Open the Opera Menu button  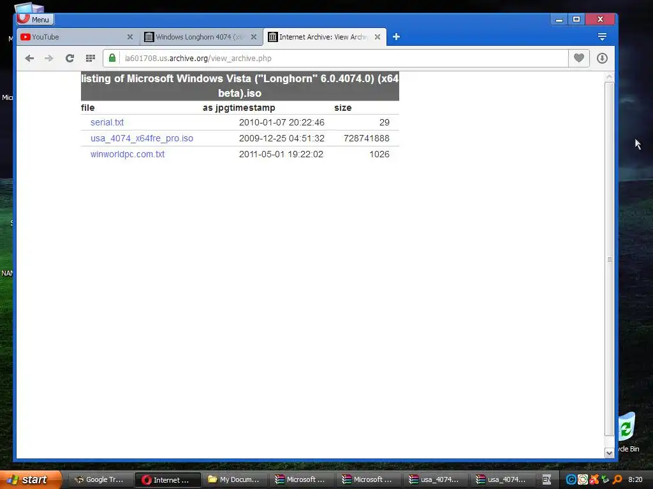pos(36,19)
